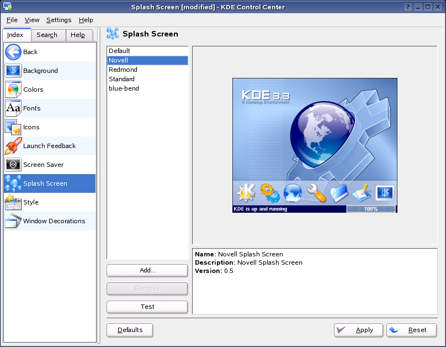
Task: Maximize the KDE Control Center window
Action: 428,7
